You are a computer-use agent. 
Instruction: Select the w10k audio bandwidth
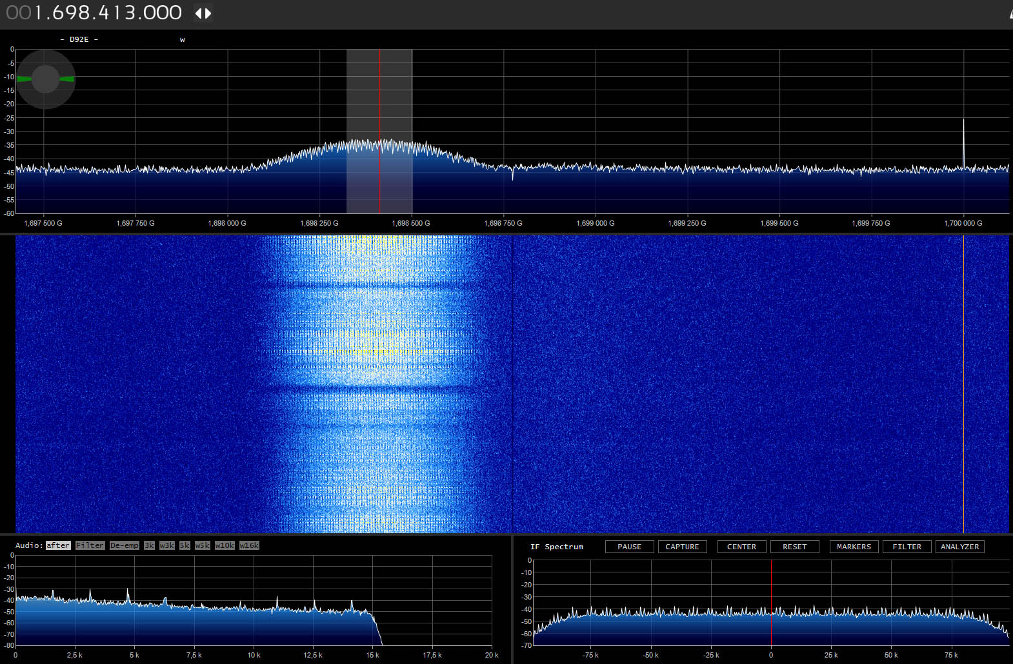(225, 545)
